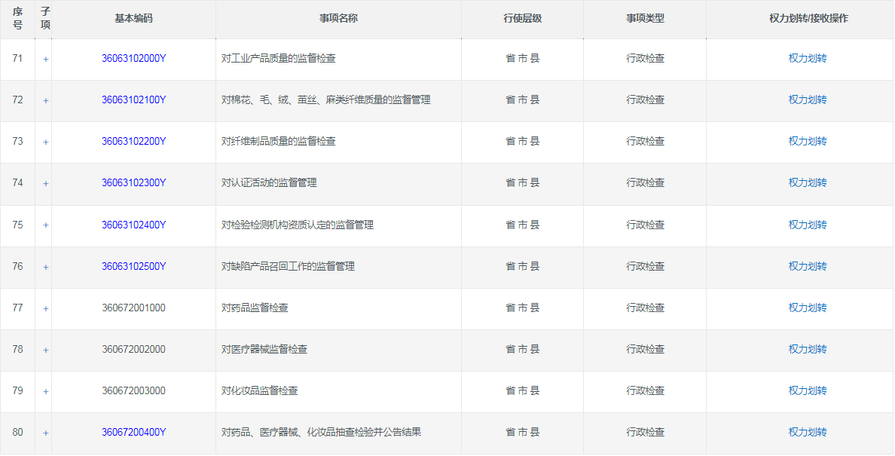Expand sub-items for row 73
Viewport: 895px width, 456px height.
(x=45, y=142)
